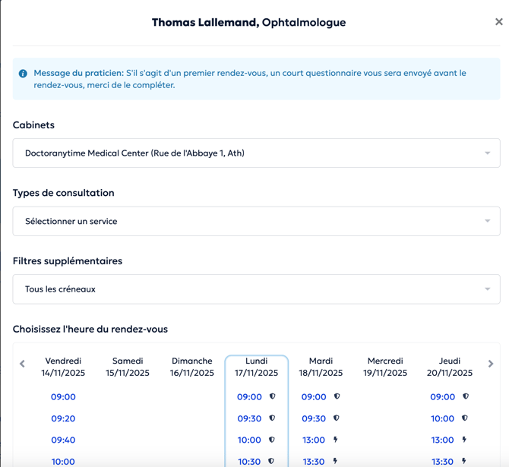Click lightning icon beside Jeudi 13:00

click(464, 440)
